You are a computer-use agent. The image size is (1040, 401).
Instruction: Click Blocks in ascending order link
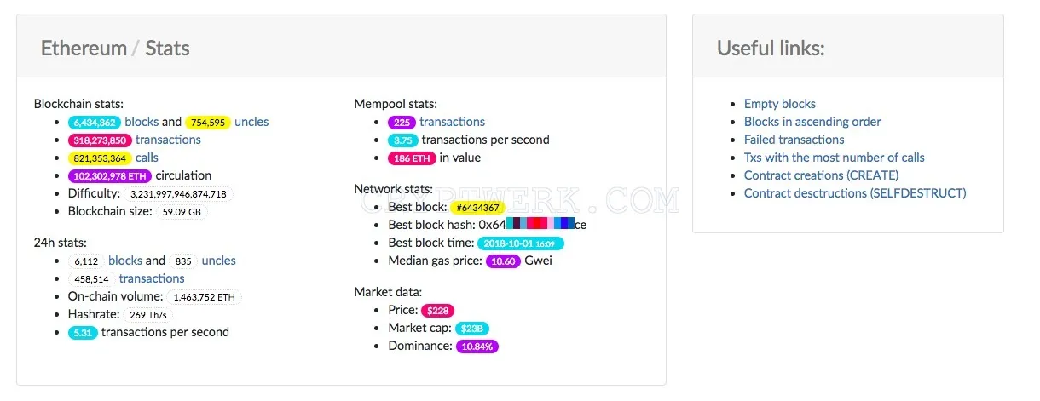pos(812,122)
